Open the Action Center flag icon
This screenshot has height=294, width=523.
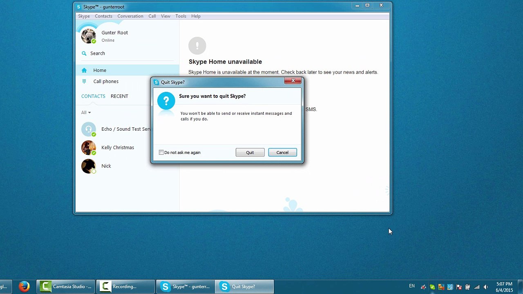(459, 287)
